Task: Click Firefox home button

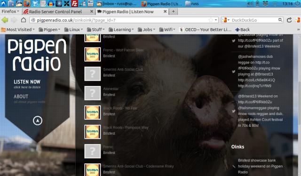Action: pyautogui.click(x=24, y=20)
